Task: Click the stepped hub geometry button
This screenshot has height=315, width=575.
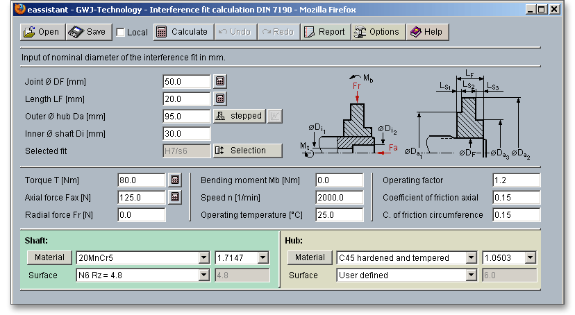Action: click(x=239, y=116)
